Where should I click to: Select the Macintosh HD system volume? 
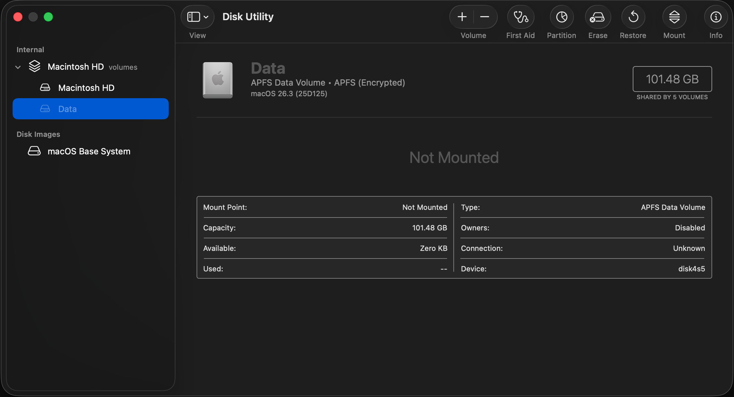(x=86, y=88)
